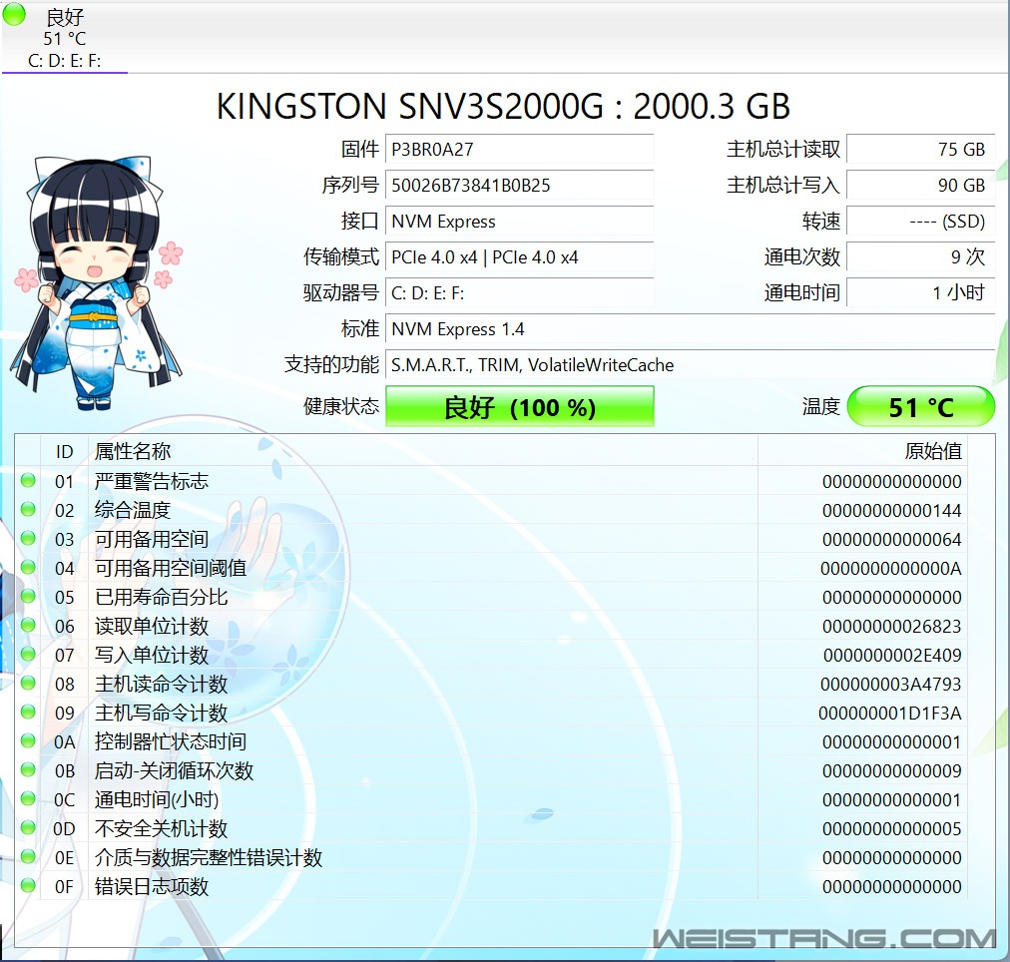Click the anime mascot character image

98,281
